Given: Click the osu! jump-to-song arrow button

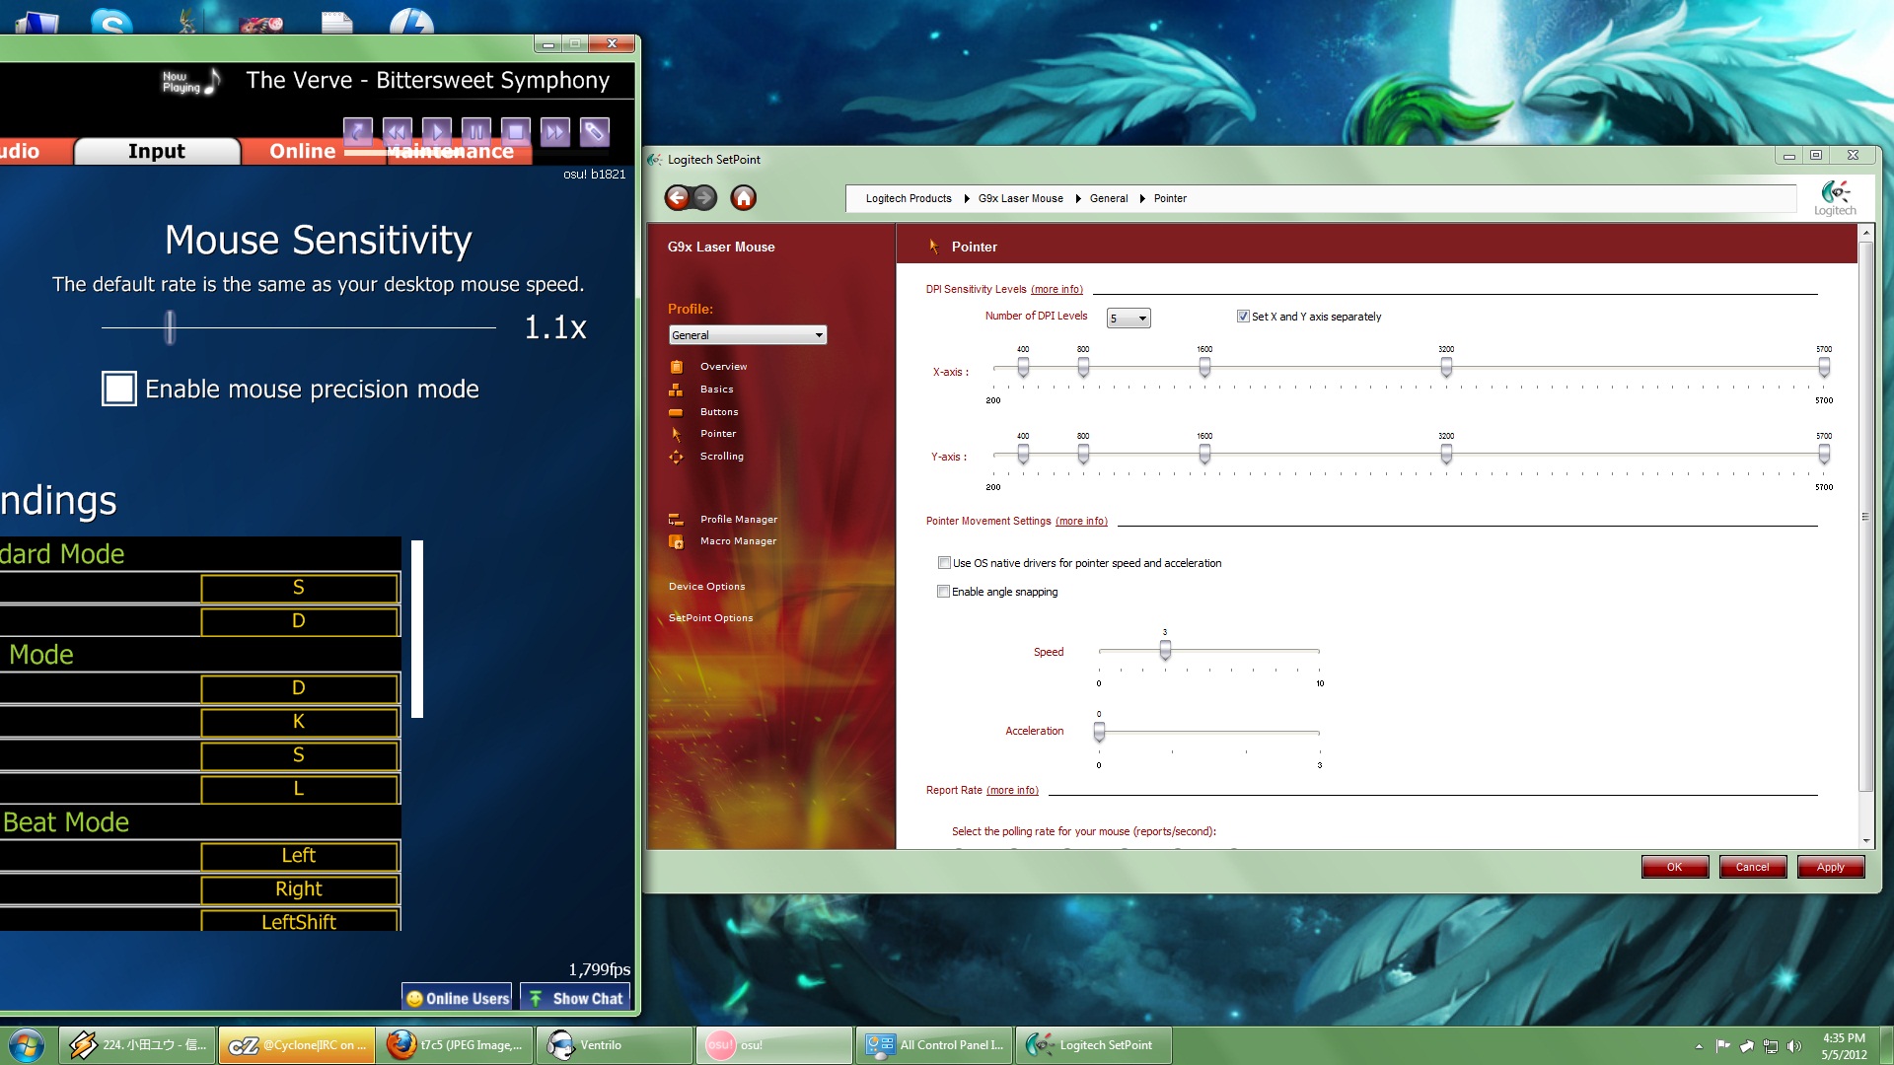Looking at the screenshot, I should [x=357, y=131].
